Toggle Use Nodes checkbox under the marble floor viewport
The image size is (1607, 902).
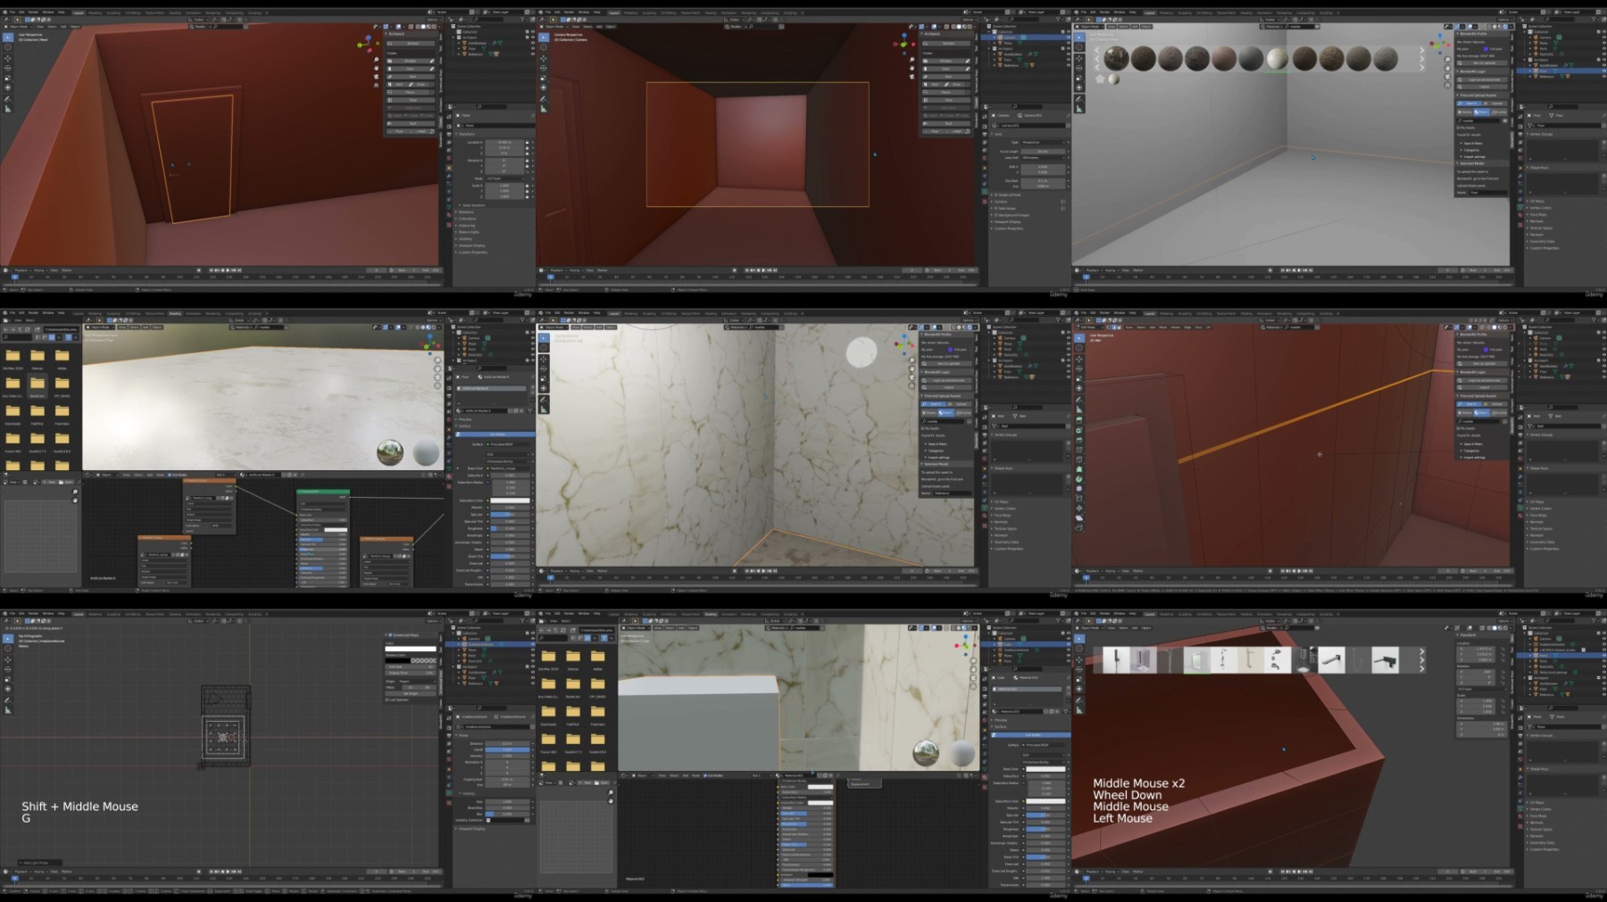point(171,475)
